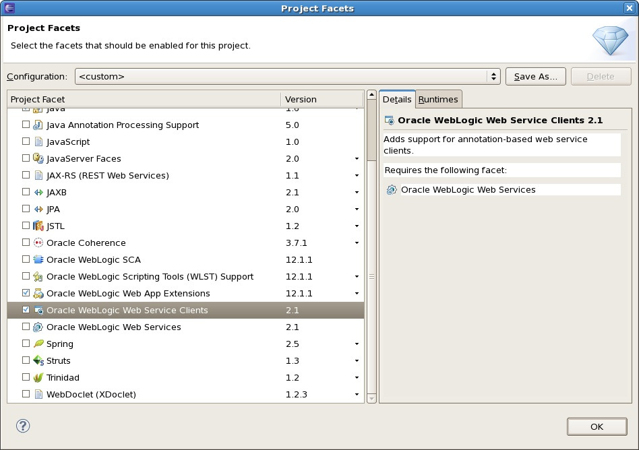Click the Struts facet icon
639x450 pixels.
coord(38,360)
